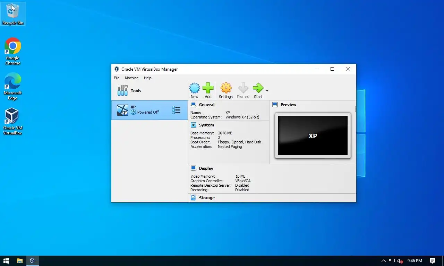The width and height of the screenshot is (444, 266).
Task: Click the "2048 MB" base memory value
Action: (225, 133)
